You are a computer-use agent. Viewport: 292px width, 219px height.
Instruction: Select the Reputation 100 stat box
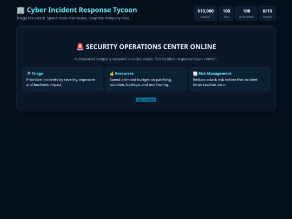coord(247,14)
